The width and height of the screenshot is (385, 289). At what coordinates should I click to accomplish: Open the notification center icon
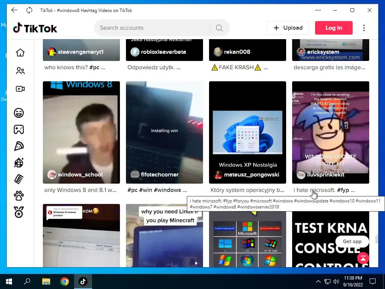point(373,281)
